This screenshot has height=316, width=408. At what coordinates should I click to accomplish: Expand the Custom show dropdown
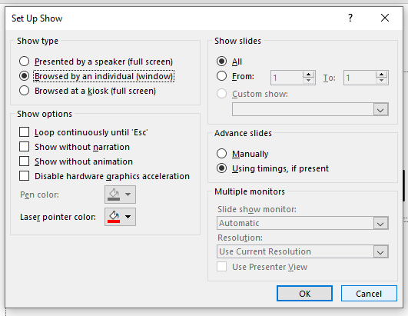(x=380, y=109)
